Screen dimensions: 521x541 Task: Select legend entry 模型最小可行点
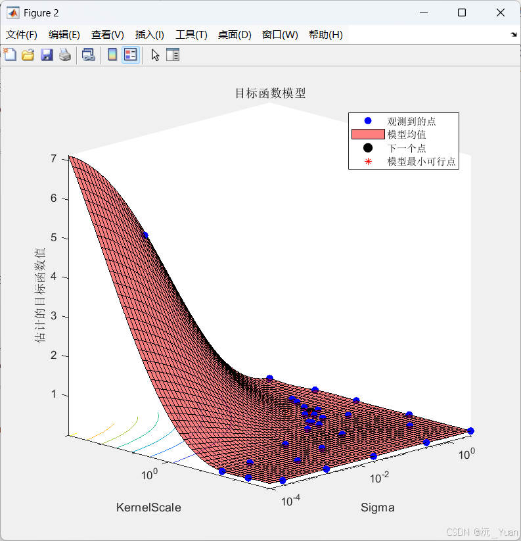[x=421, y=162]
